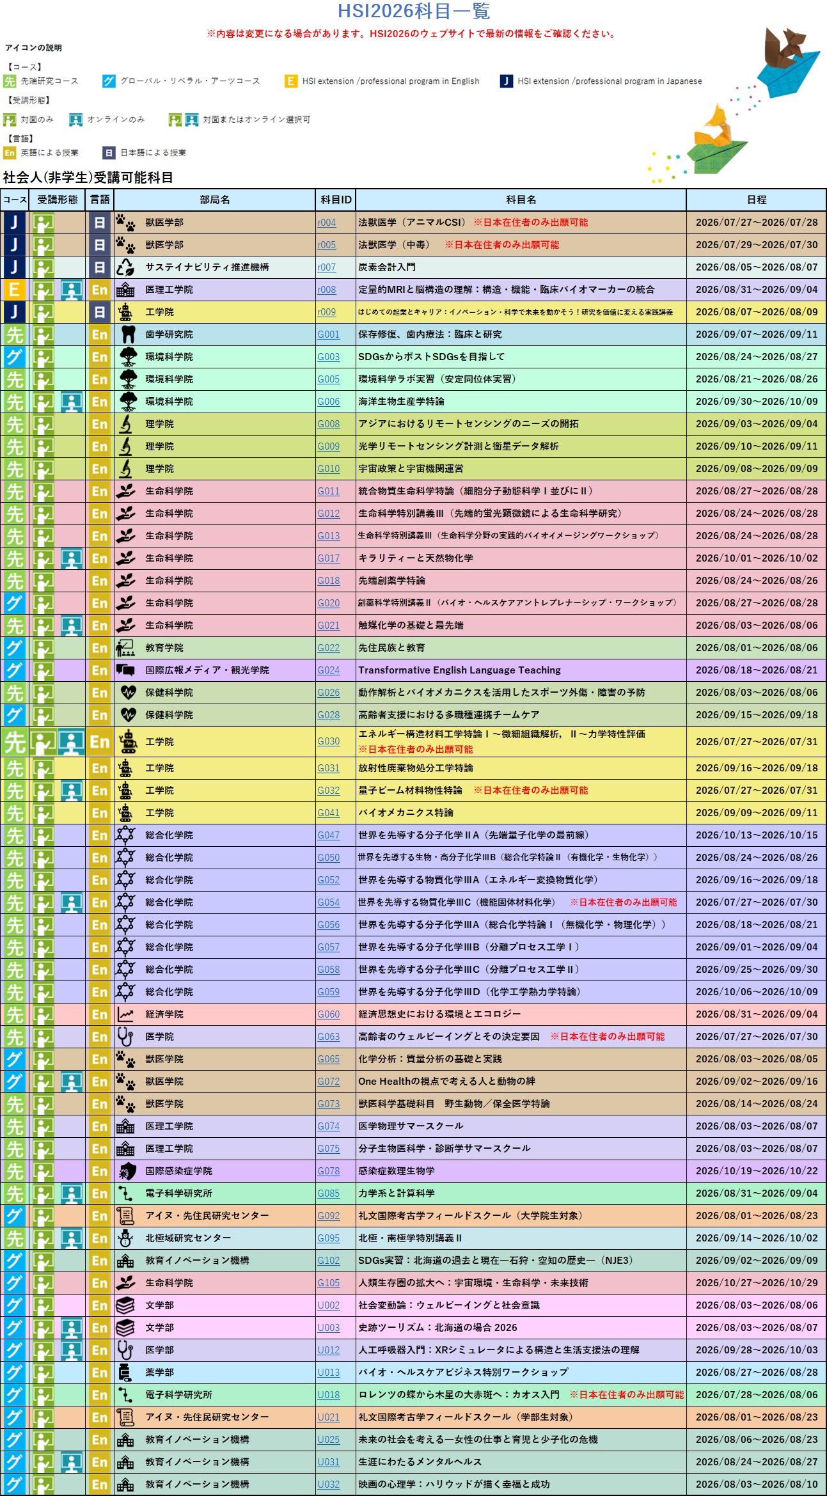Click the 日程 column header
The height and width of the screenshot is (1496, 827).
pyautogui.click(x=757, y=200)
